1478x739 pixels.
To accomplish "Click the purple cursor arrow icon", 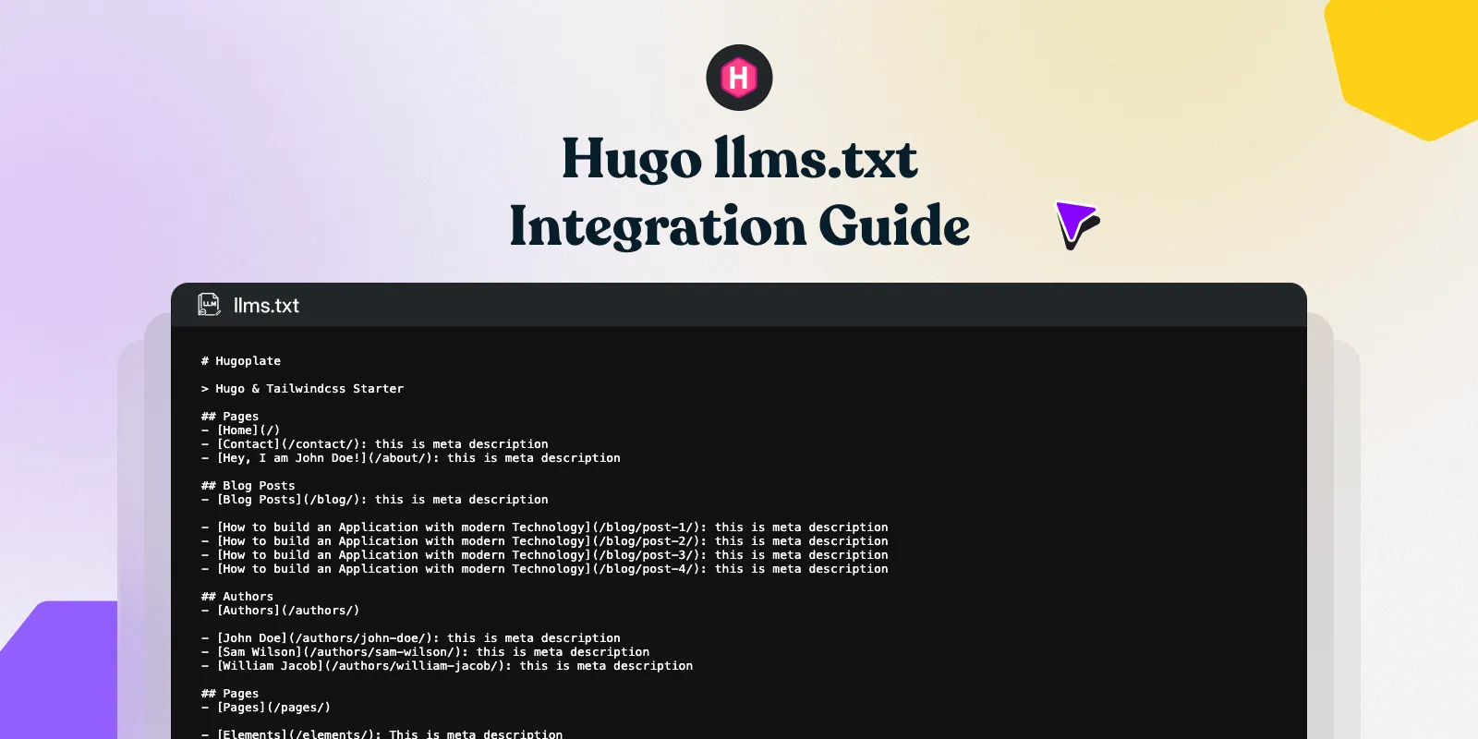I will [1075, 224].
